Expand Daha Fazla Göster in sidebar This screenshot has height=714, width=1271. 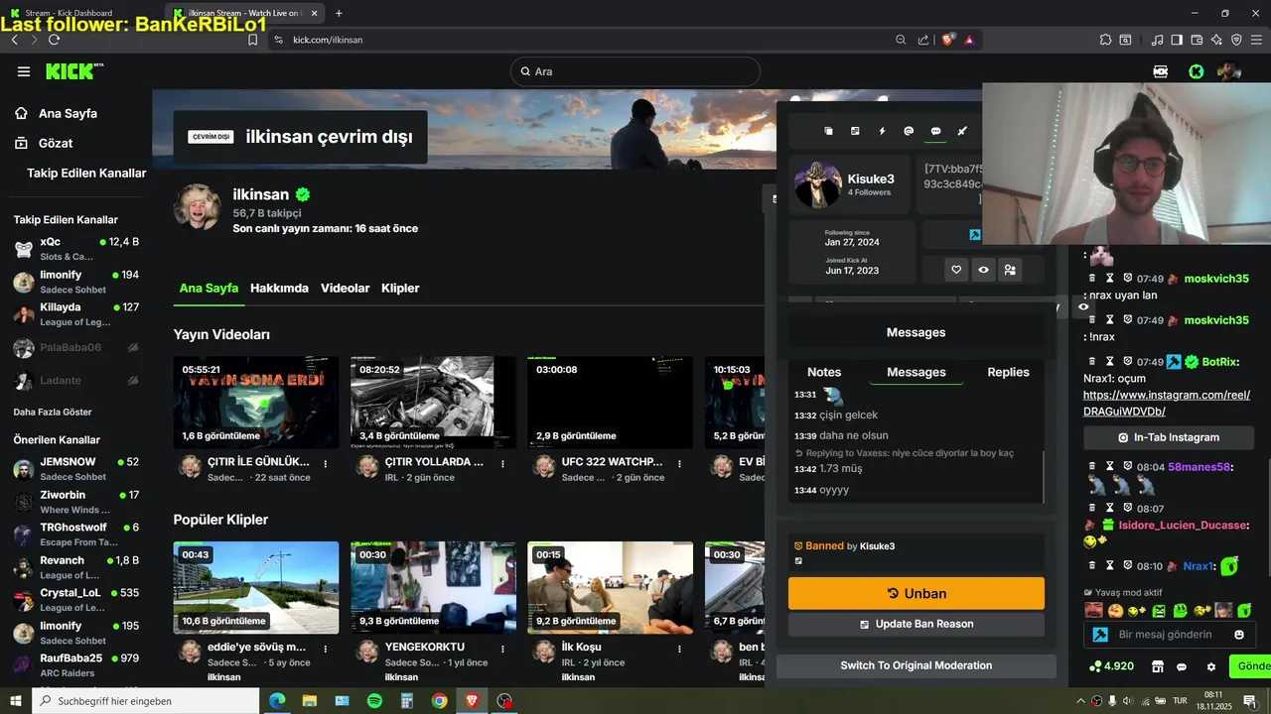pos(53,412)
